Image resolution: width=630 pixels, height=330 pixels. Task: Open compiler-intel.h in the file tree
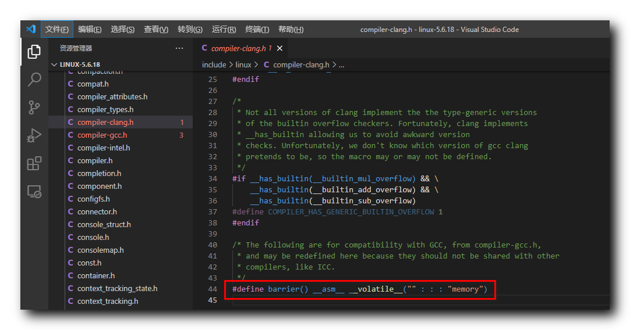pyautogui.click(x=104, y=148)
